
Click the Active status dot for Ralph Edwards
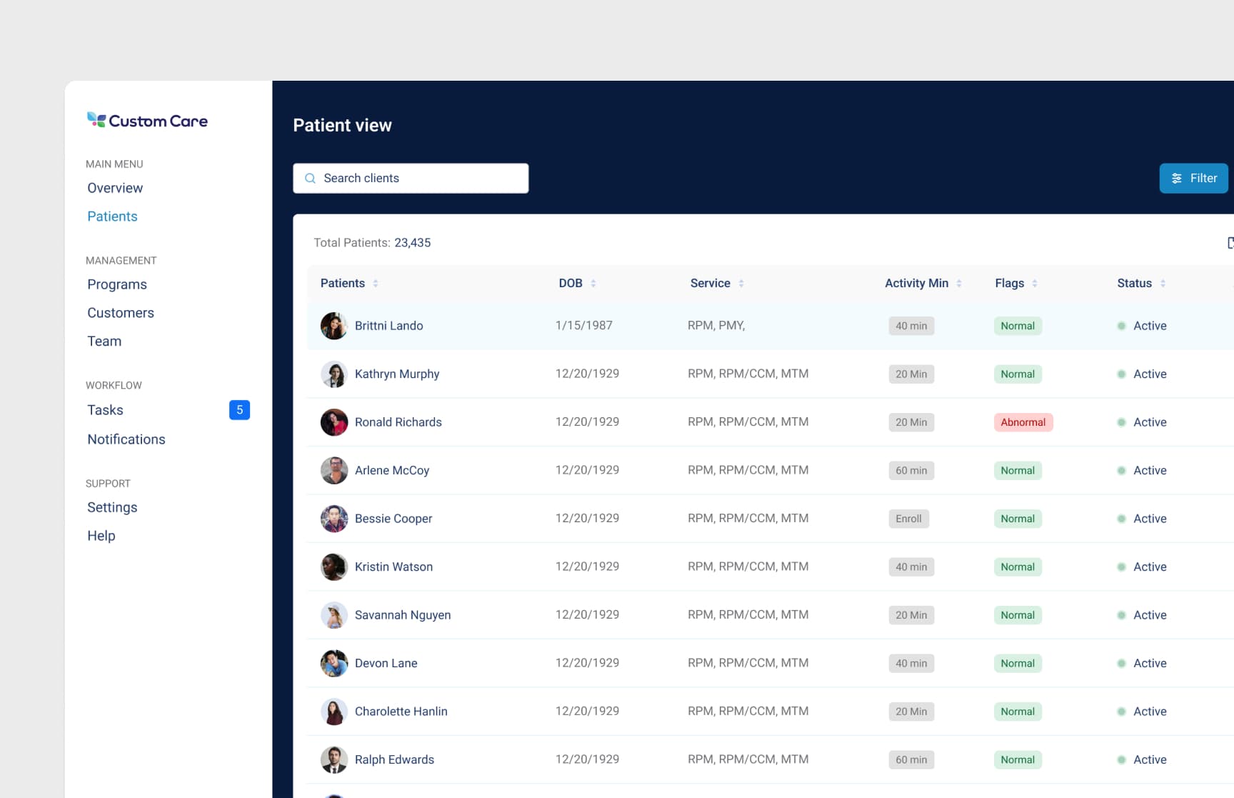[x=1123, y=760]
